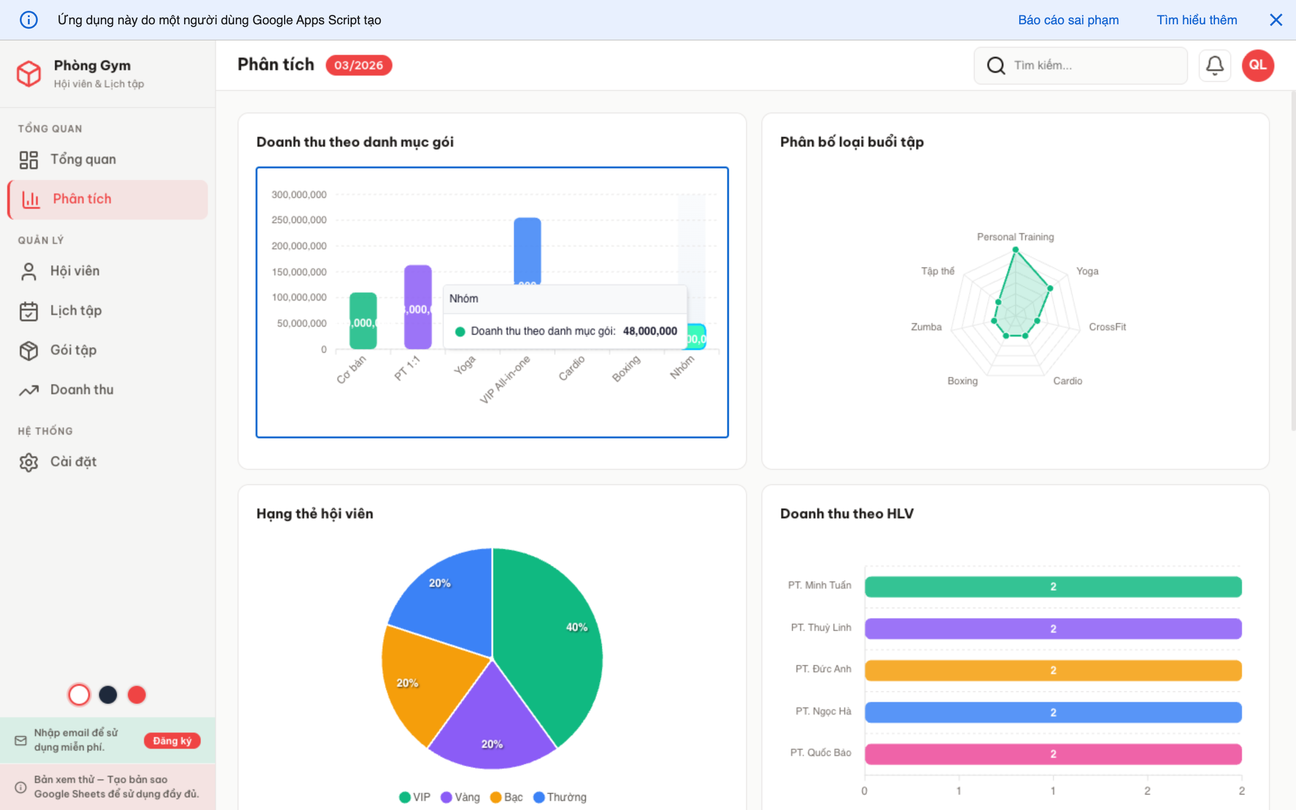Open Tổng quan menu item
1296x810 pixels.
pyautogui.click(x=83, y=160)
